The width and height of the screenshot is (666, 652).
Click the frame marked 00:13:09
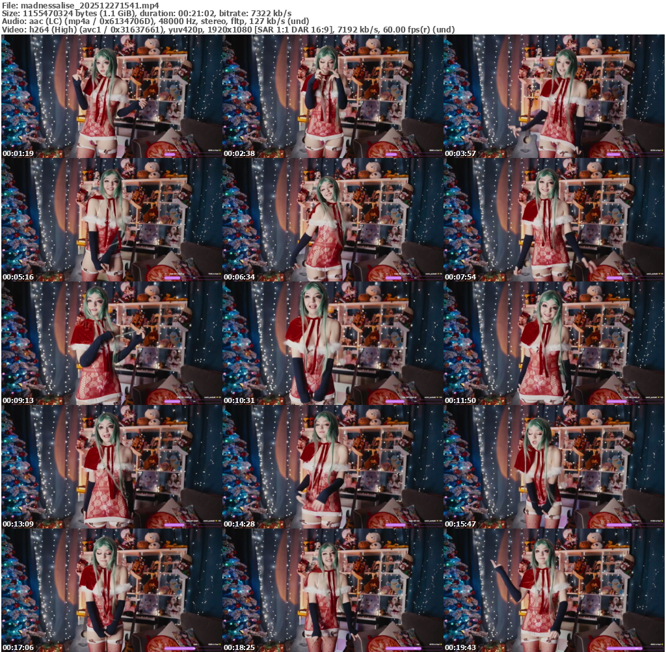(111, 467)
